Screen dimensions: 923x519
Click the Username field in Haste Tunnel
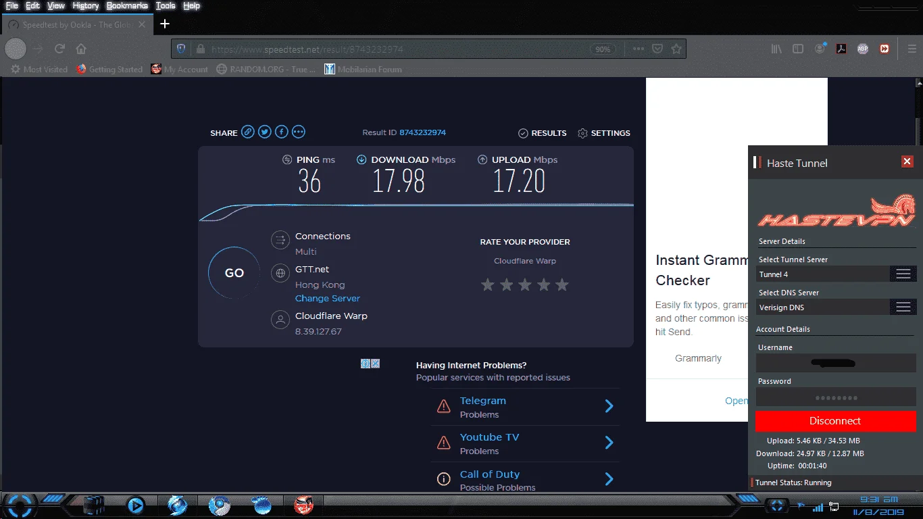tap(836, 364)
